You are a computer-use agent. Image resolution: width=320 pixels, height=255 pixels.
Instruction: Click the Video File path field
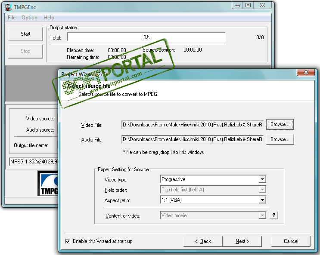(193, 125)
